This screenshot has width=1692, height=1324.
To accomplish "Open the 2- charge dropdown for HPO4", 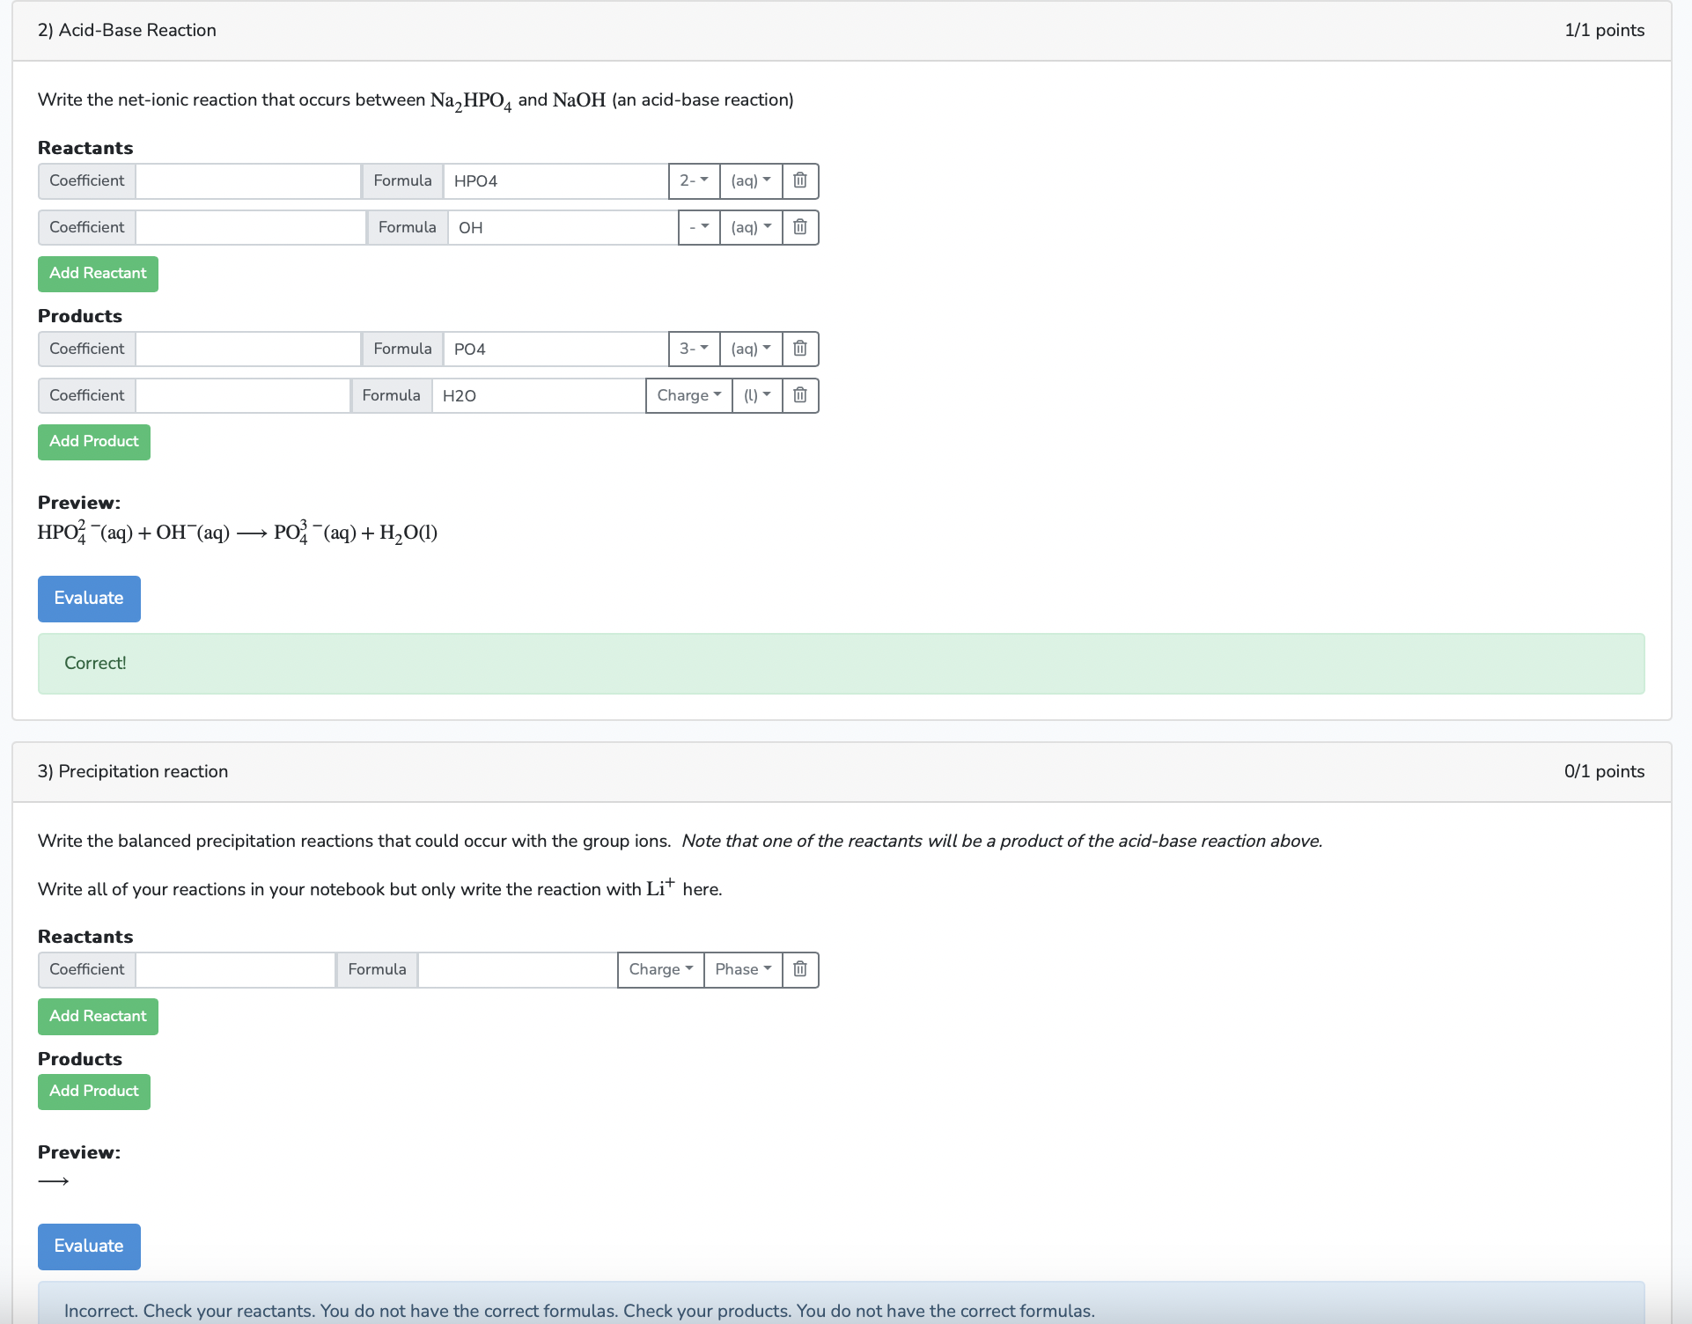I will [x=693, y=180].
